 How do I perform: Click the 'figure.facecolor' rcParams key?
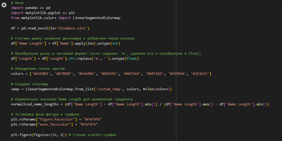[x=56, y=119]
